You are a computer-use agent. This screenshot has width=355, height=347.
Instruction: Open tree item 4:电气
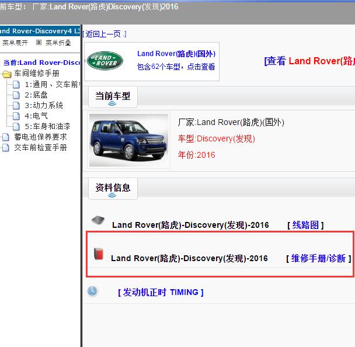[36, 116]
